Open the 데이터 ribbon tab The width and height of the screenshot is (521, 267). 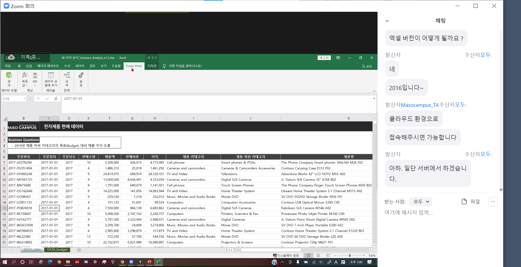[x=80, y=66]
